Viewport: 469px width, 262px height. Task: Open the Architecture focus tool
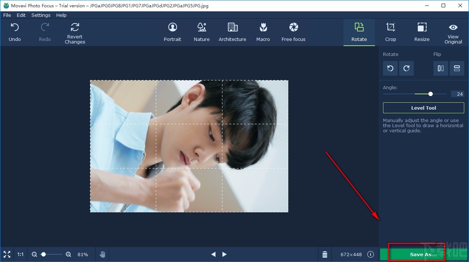(232, 32)
